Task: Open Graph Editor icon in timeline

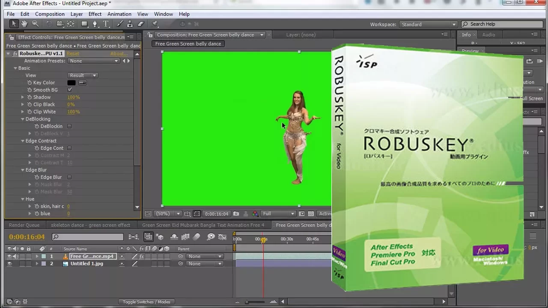Action: click(x=222, y=237)
